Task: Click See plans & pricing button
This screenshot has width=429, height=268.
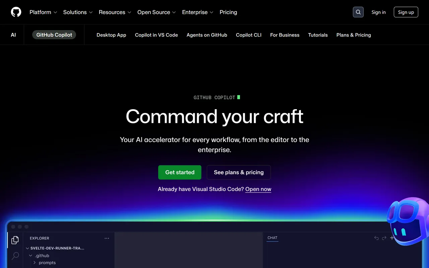Action: click(239, 172)
